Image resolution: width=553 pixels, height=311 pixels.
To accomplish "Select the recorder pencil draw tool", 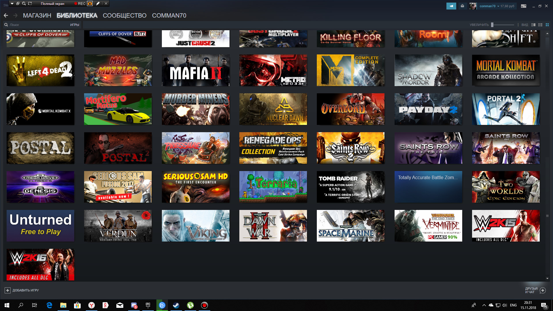I will [98, 3].
